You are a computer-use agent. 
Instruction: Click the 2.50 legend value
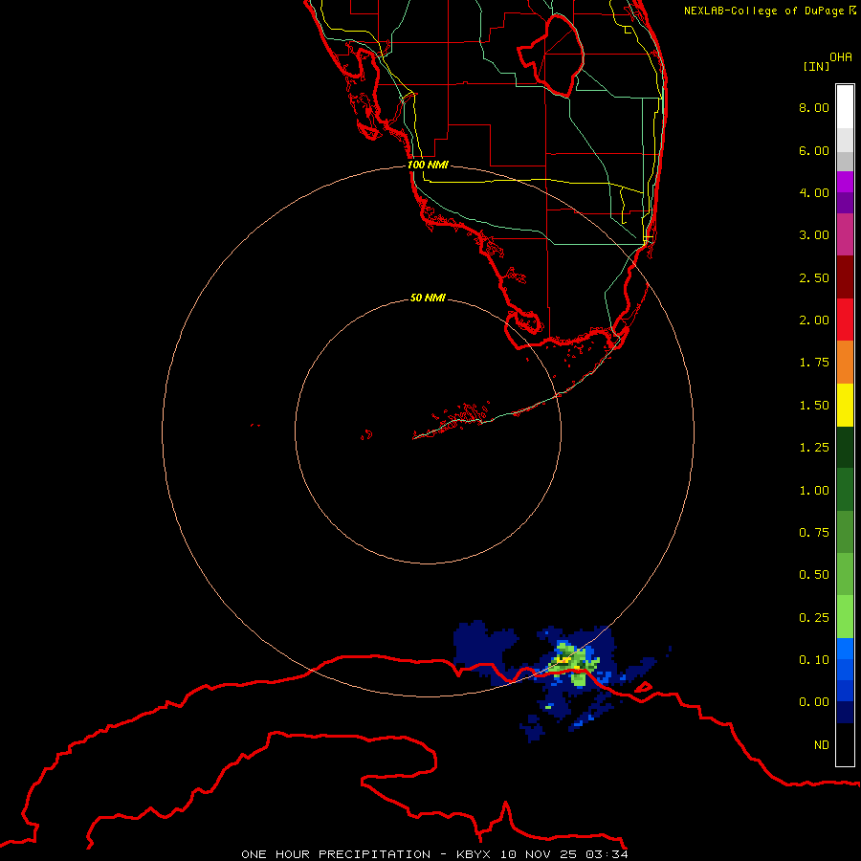coord(814,277)
